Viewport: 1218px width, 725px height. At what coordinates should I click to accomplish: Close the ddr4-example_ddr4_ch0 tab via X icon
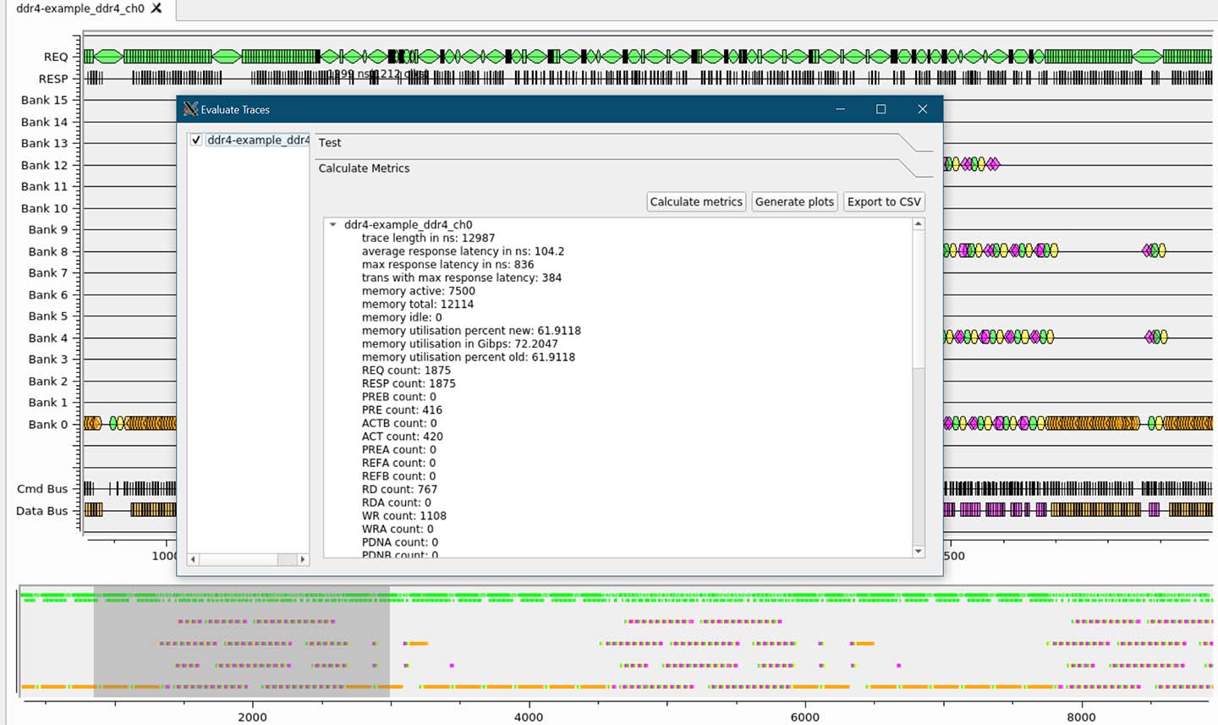point(156,8)
